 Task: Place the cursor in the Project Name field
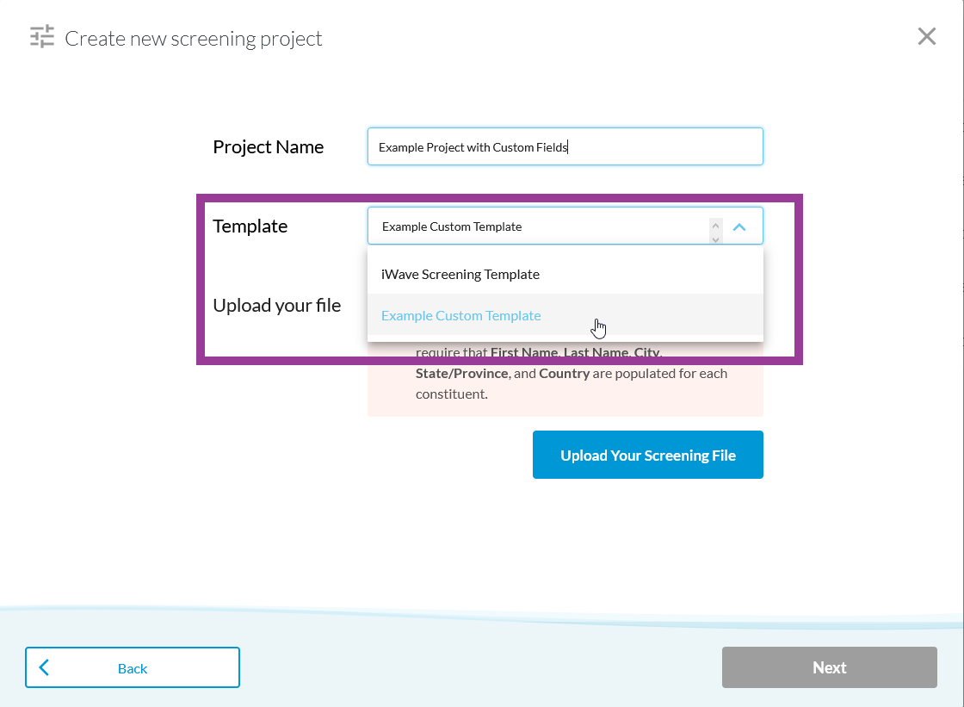565,146
